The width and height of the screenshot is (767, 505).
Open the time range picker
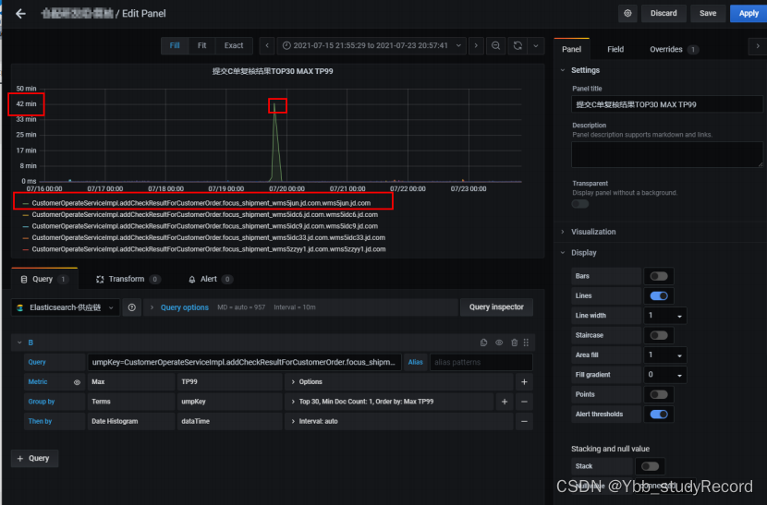pos(371,45)
